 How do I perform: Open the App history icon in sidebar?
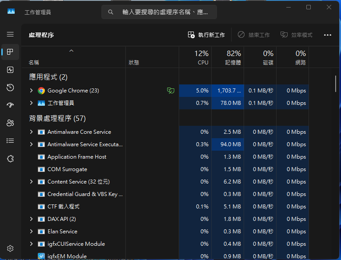[x=10, y=88]
